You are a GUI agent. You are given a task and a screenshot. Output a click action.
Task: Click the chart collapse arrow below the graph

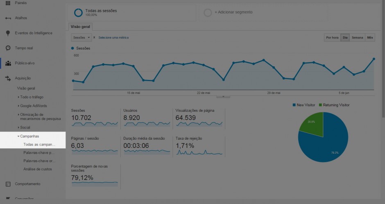[x=223, y=97]
